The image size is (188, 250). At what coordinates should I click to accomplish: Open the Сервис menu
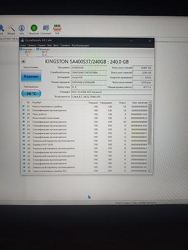42,46
